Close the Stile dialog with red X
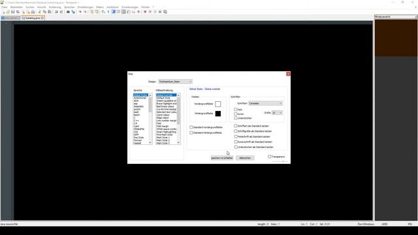Viewport: 418px width, 235px height. pyautogui.click(x=288, y=74)
